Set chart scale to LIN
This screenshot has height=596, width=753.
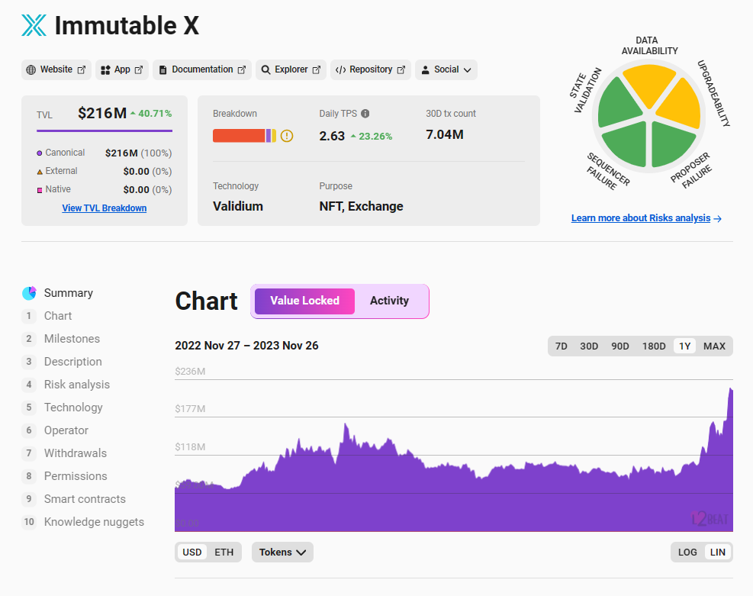[x=717, y=553]
